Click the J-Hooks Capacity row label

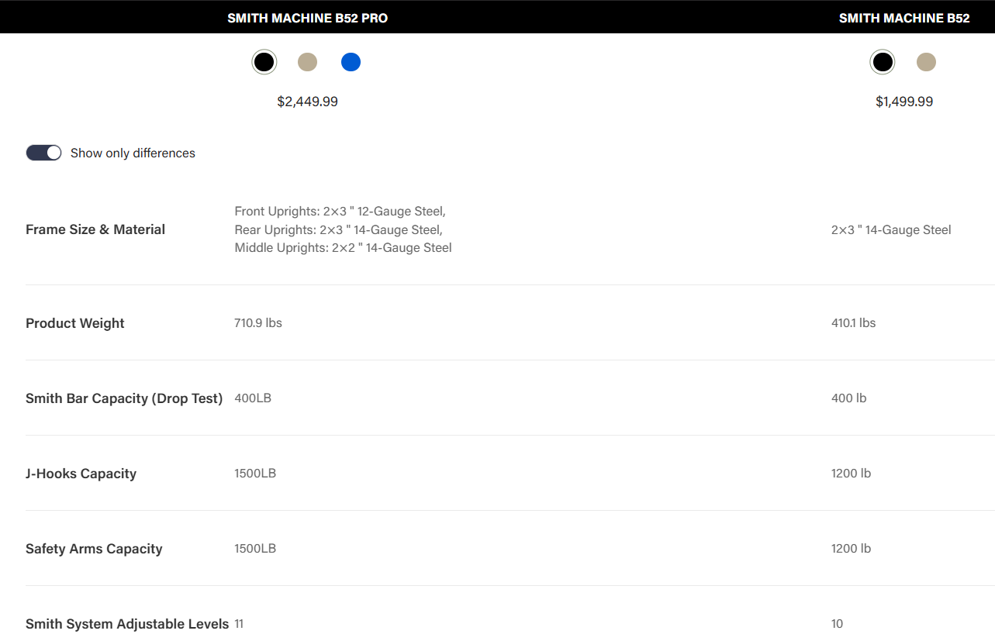[81, 474]
